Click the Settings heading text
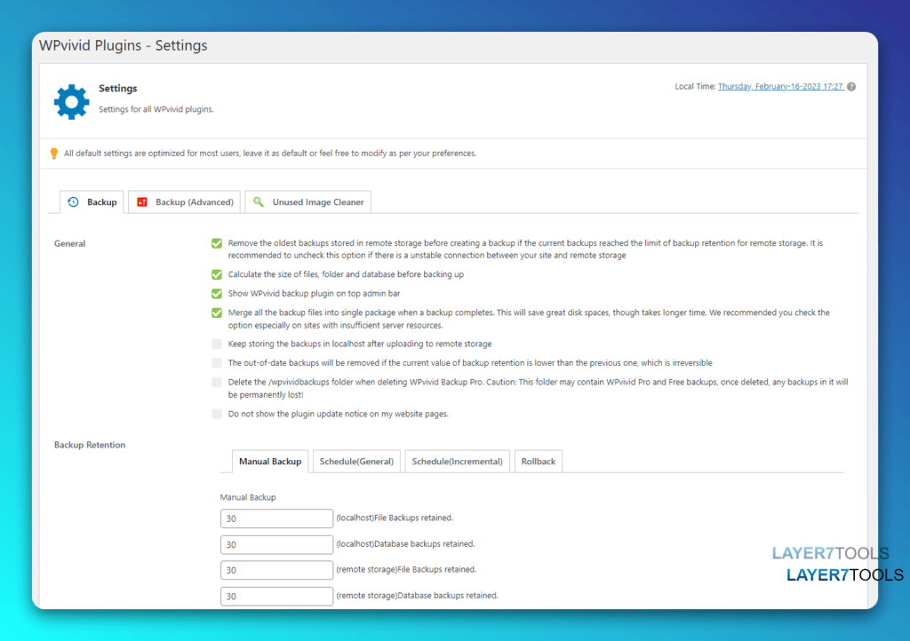 [x=118, y=88]
